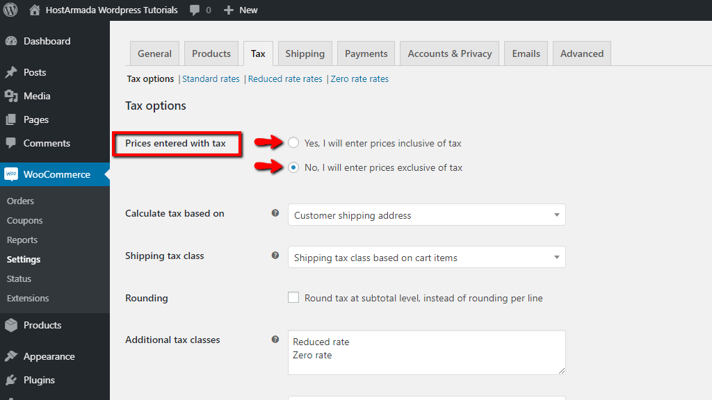
Task: Open Coupons under WooCommerce
Action: coord(25,220)
